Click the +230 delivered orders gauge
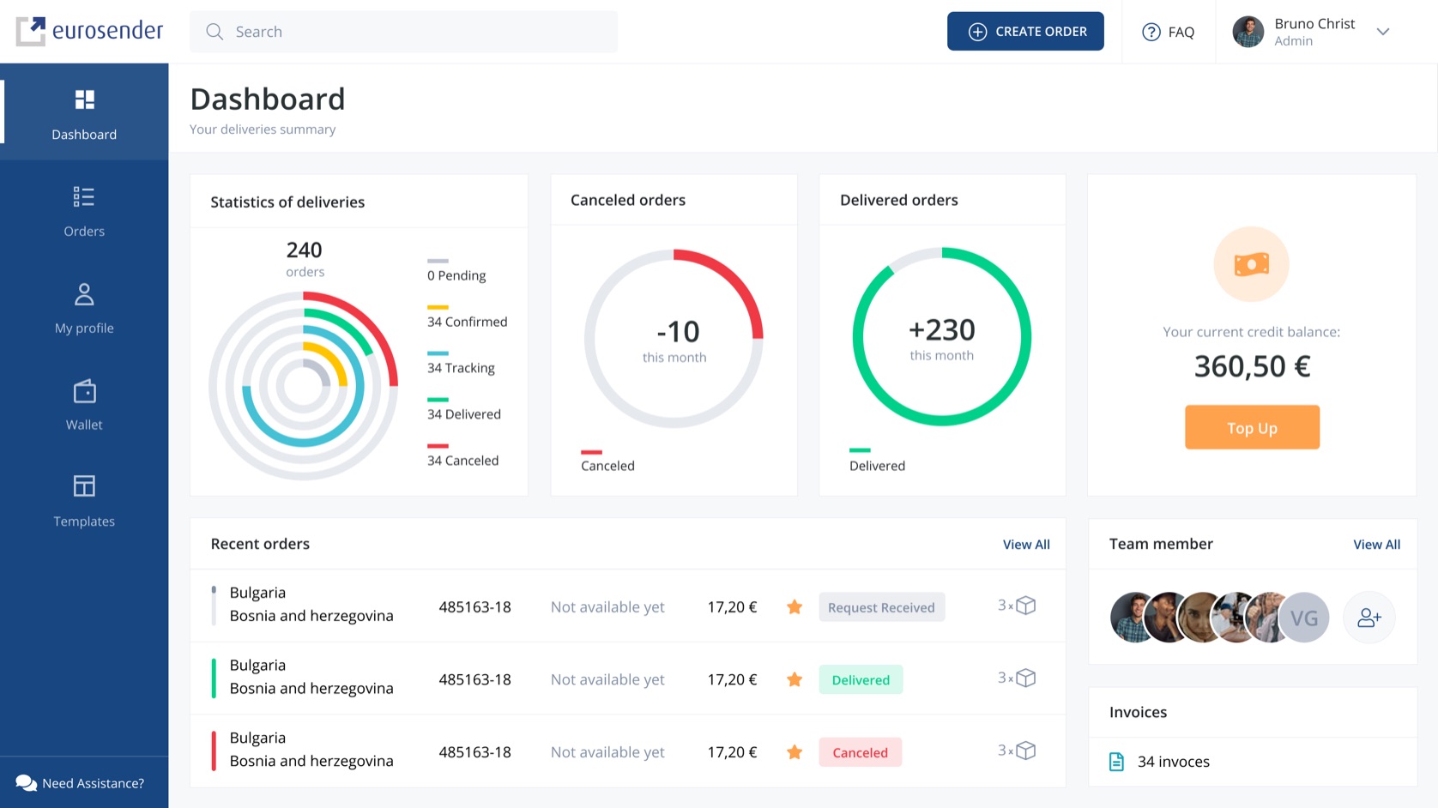Screen dimensions: 1438x808 pyautogui.click(x=942, y=337)
